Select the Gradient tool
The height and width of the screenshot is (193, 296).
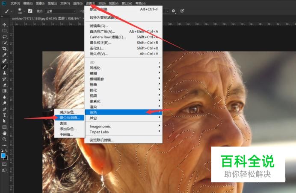[x=4, y=91]
